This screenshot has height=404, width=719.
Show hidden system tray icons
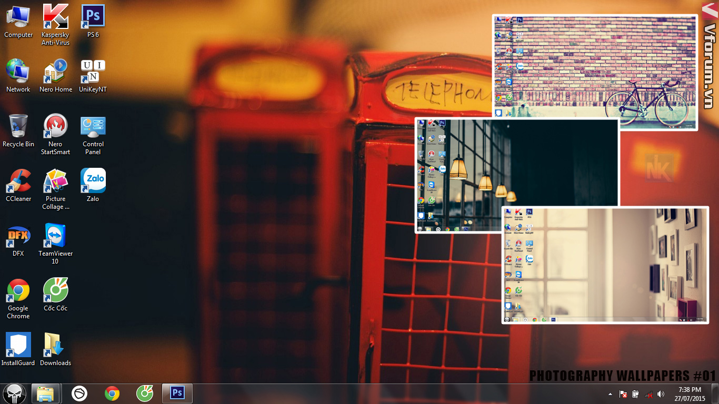tap(610, 393)
